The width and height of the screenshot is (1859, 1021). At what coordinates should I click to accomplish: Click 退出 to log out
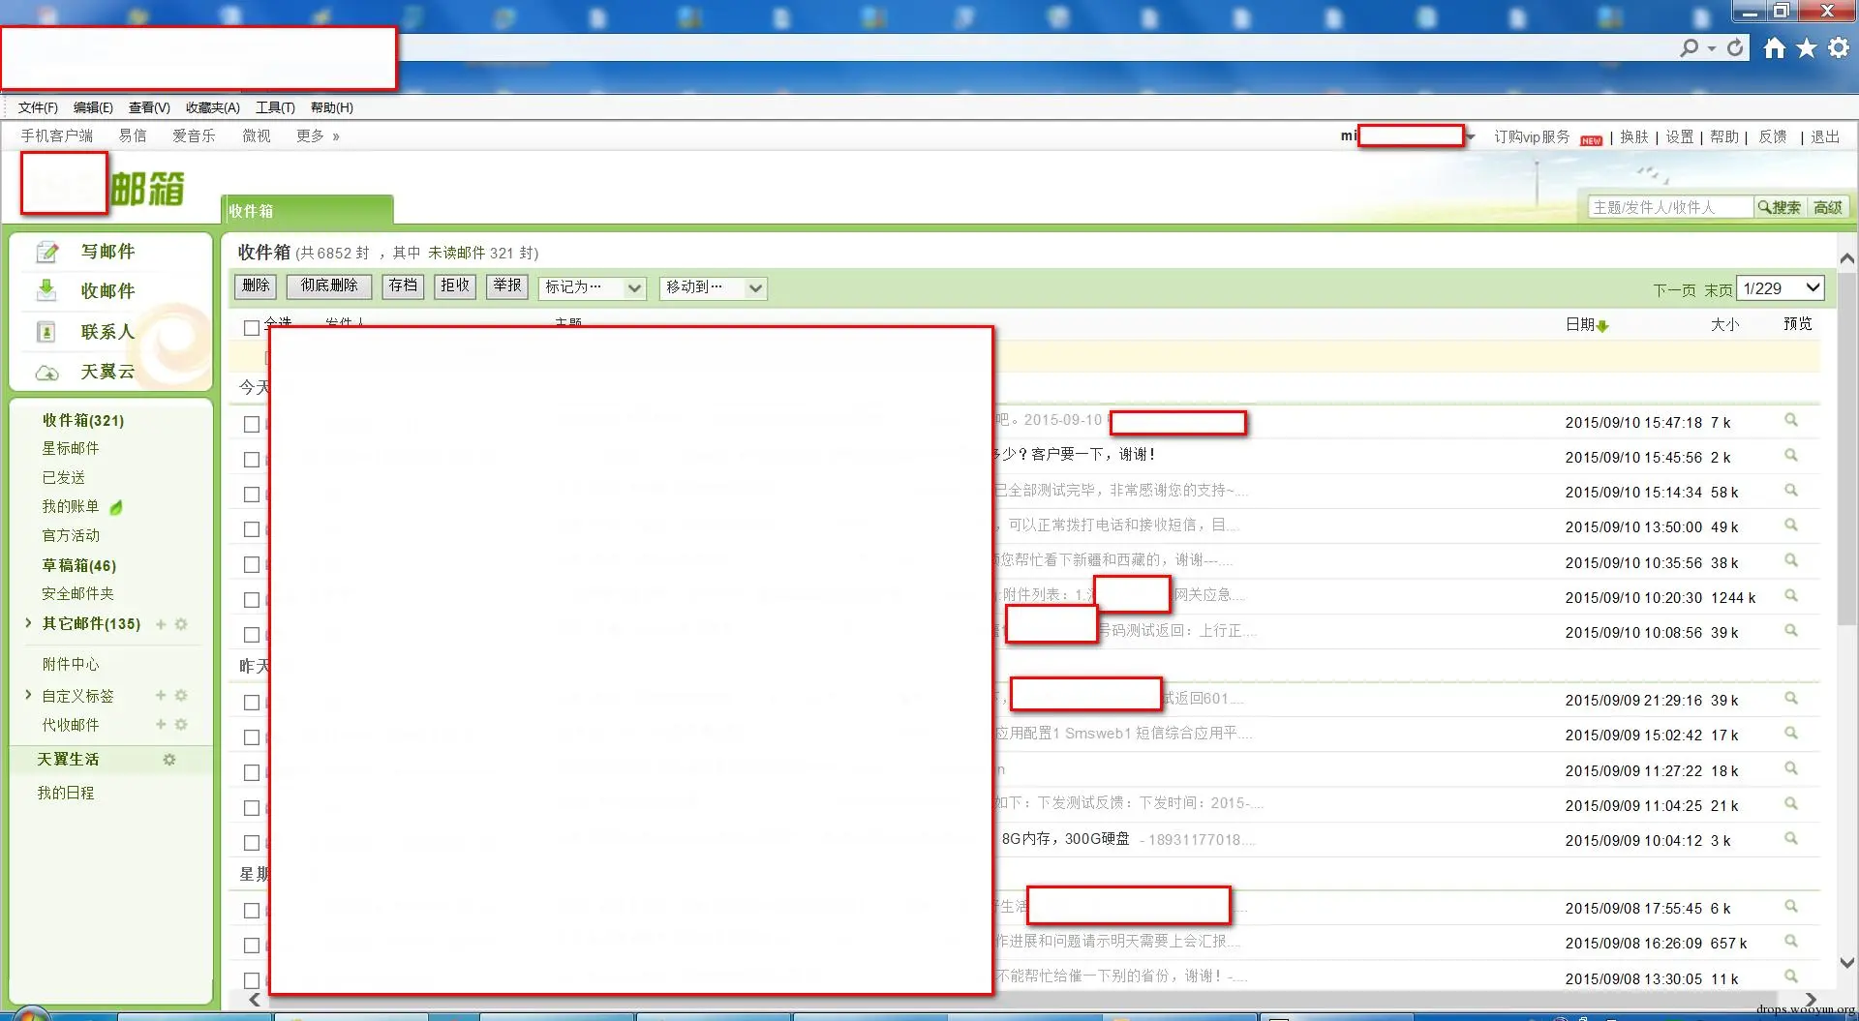point(1824,135)
